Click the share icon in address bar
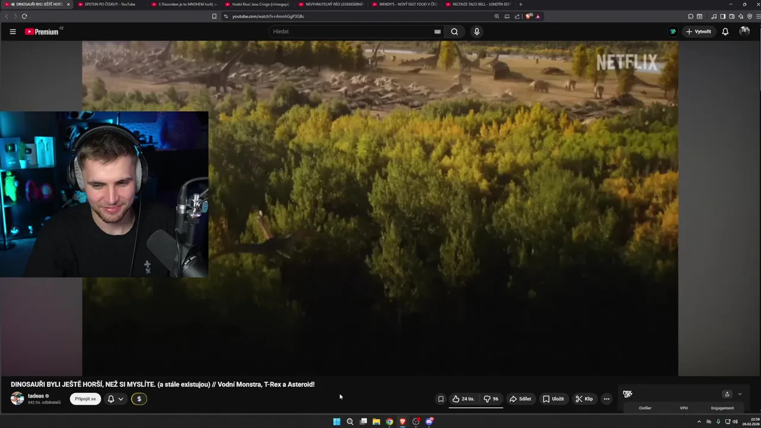The image size is (761, 428). pyautogui.click(x=517, y=16)
